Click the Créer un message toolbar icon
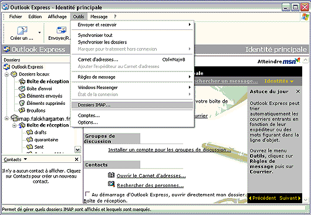Image resolution: width=311 pixels, height=215 pixels. 22,30
